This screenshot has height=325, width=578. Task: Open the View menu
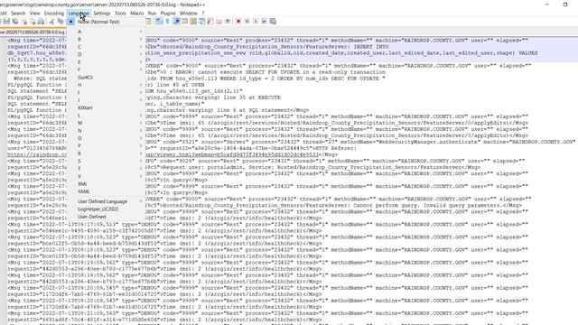pyautogui.click(x=34, y=14)
